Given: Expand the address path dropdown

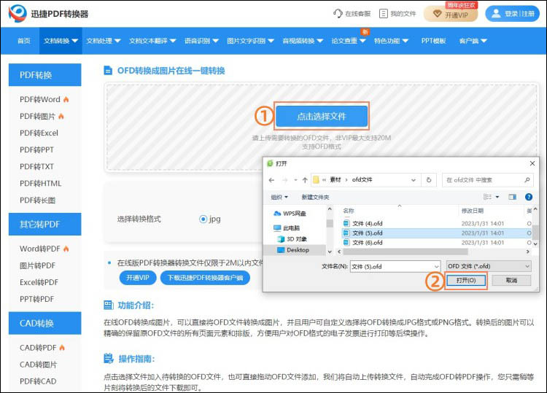Looking at the screenshot, I should (414, 180).
